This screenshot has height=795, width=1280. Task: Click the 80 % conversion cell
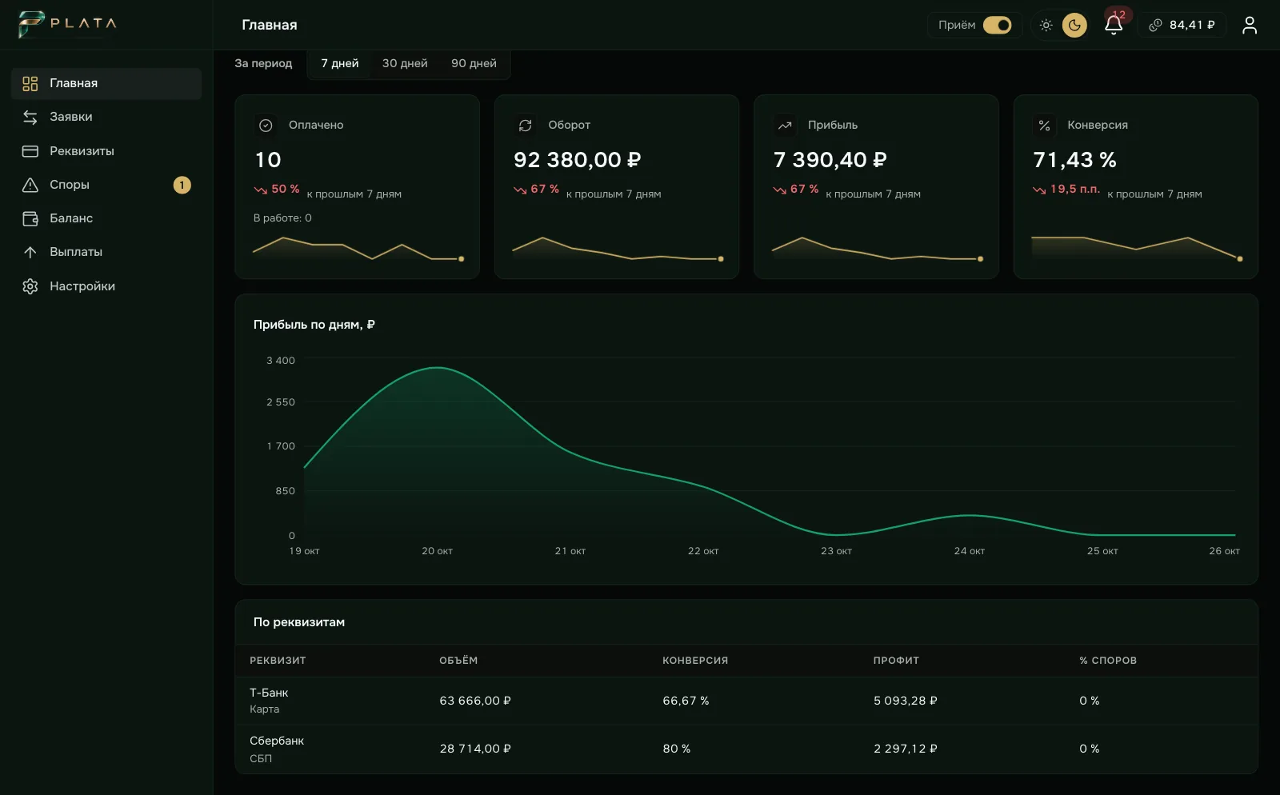677,749
